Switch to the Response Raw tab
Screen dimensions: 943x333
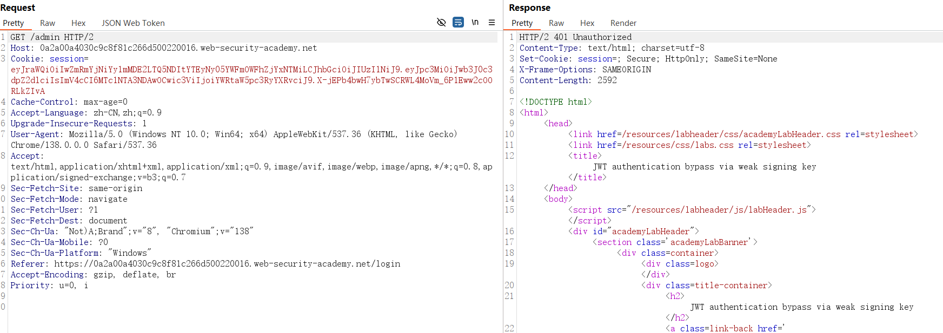pyautogui.click(x=556, y=23)
